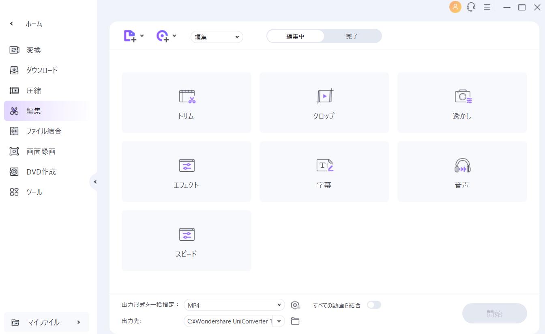Screen dimensions: 545x334
Task: Select 編集 in the sidebar
Action: 47,111
